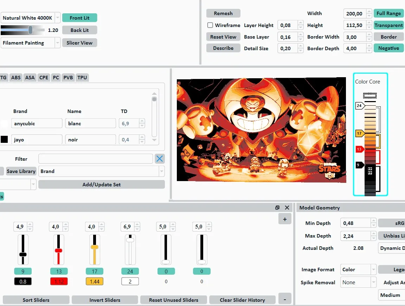Click the Add/Update Set button
This screenshot has width=405, height=306.
tap(102, 185)
